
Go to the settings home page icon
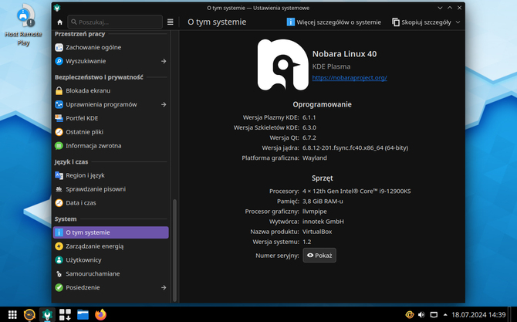click(x=59, y=22)
